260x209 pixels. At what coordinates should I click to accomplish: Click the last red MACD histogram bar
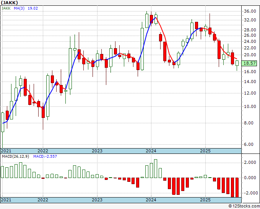click(237, 188)
